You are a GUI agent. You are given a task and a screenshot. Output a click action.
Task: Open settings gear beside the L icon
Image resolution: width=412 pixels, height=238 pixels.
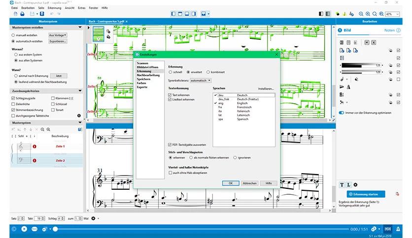click(x=355, y=185)
